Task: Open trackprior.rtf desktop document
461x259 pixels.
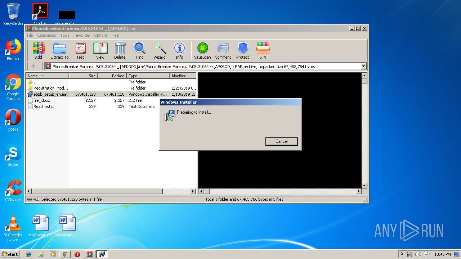Action: [40, 226]
